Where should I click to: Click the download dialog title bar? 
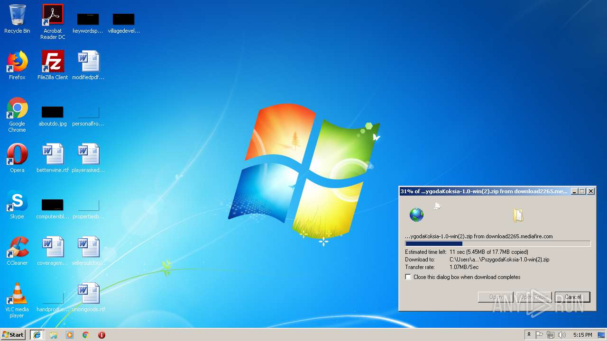coord(484,191)
